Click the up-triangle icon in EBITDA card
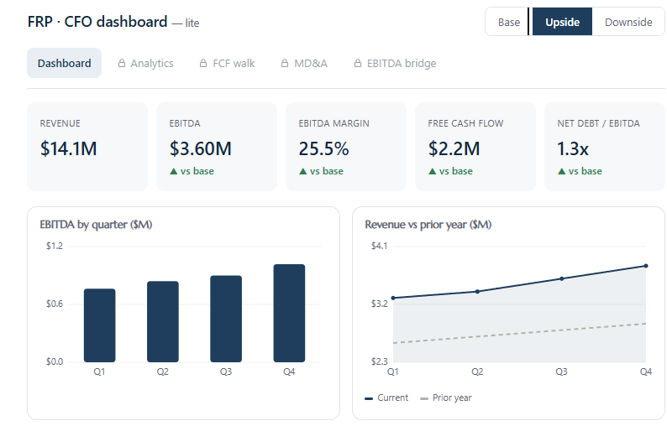 [x=174, y=171]
